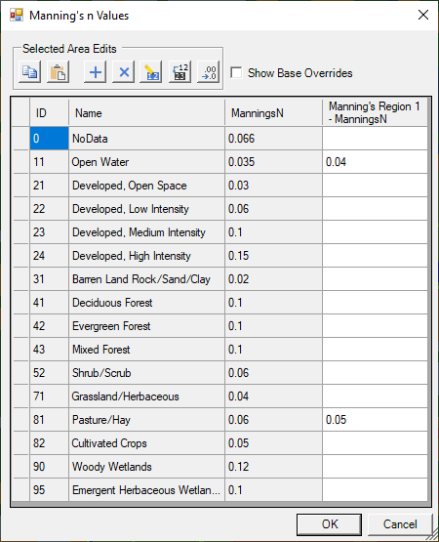
Task: Click the Copy icon in Selected Area Edits
Action: pyautogui.click(x=29, y=72)
